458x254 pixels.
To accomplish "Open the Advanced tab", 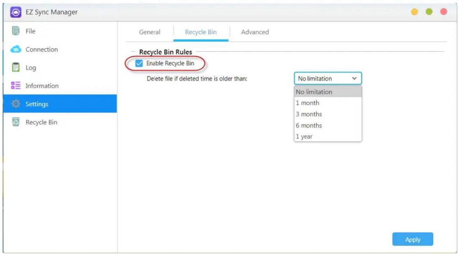I will 255,32.
